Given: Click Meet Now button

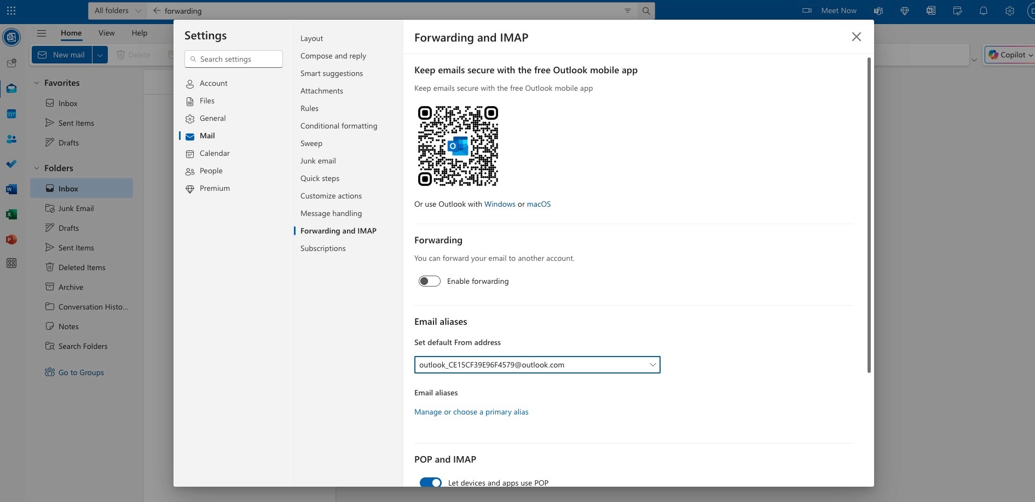Looking at the screenshot, I should pyautogui.click(x=830, y=10).
